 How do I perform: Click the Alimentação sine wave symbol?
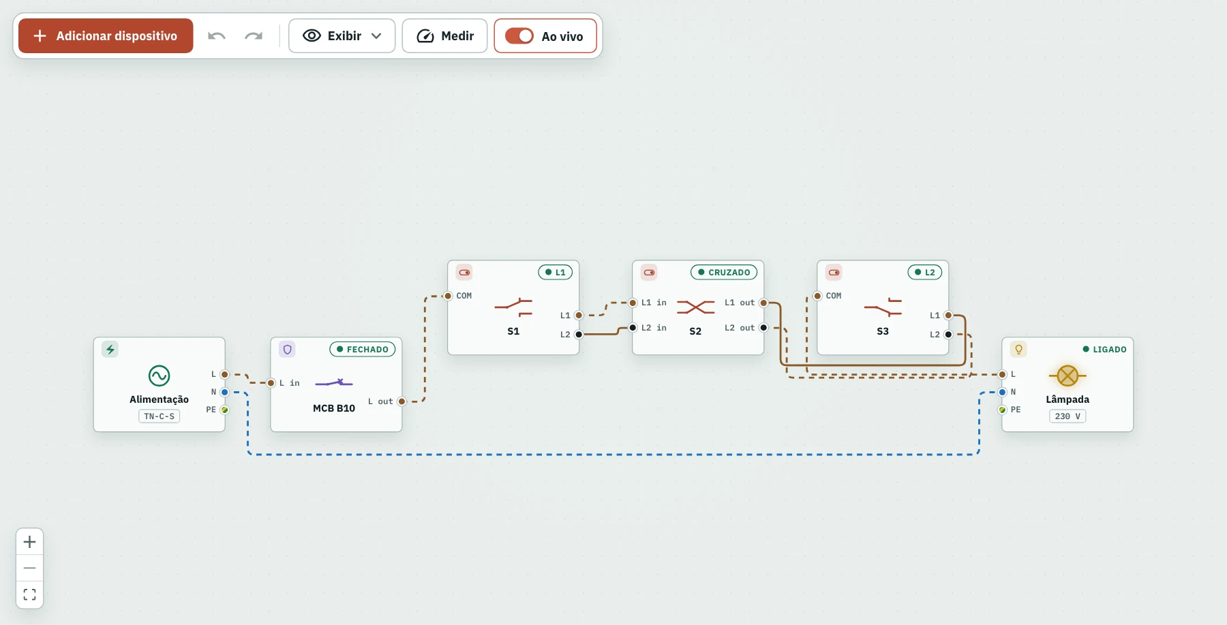(159, 376)
